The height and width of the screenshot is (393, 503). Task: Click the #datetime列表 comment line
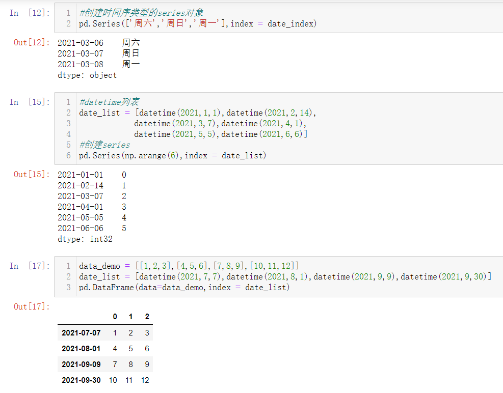pos(109,102)
